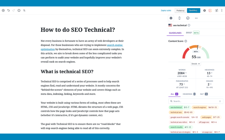Click info icon beside seo technical keyword
This screenshot has height=140, width=225.
(189, 25)
